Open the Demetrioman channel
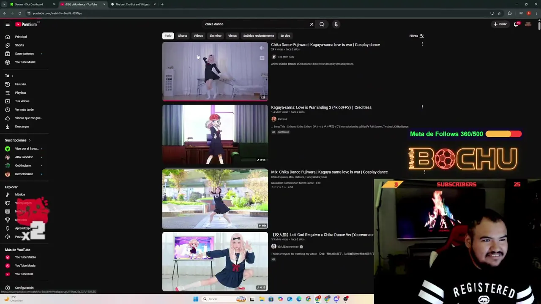The height and width of the screenshot is (304, 541). (x=24, y=174)
